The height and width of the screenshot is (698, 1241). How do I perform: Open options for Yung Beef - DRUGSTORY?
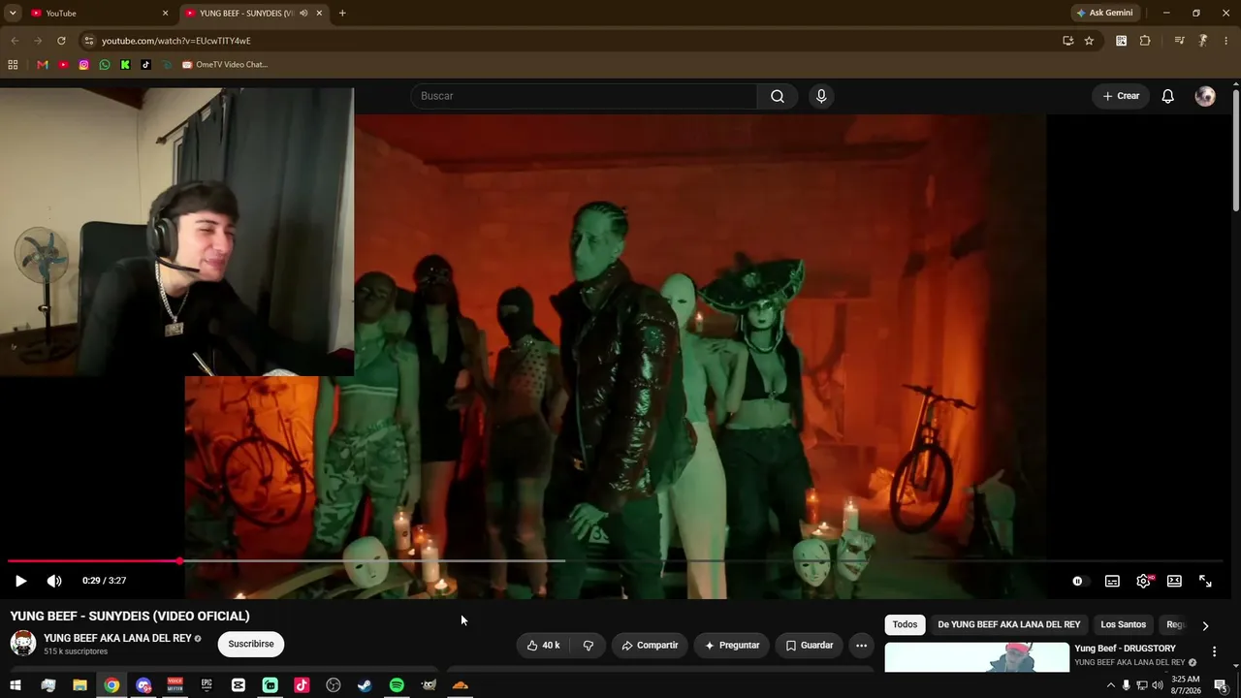coord(1214,652)
